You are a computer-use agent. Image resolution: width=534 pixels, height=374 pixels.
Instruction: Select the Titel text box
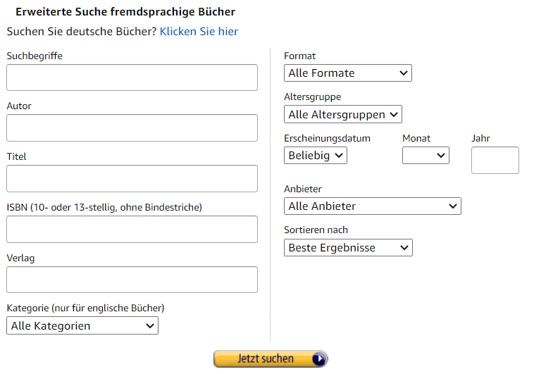click(132, 179)
